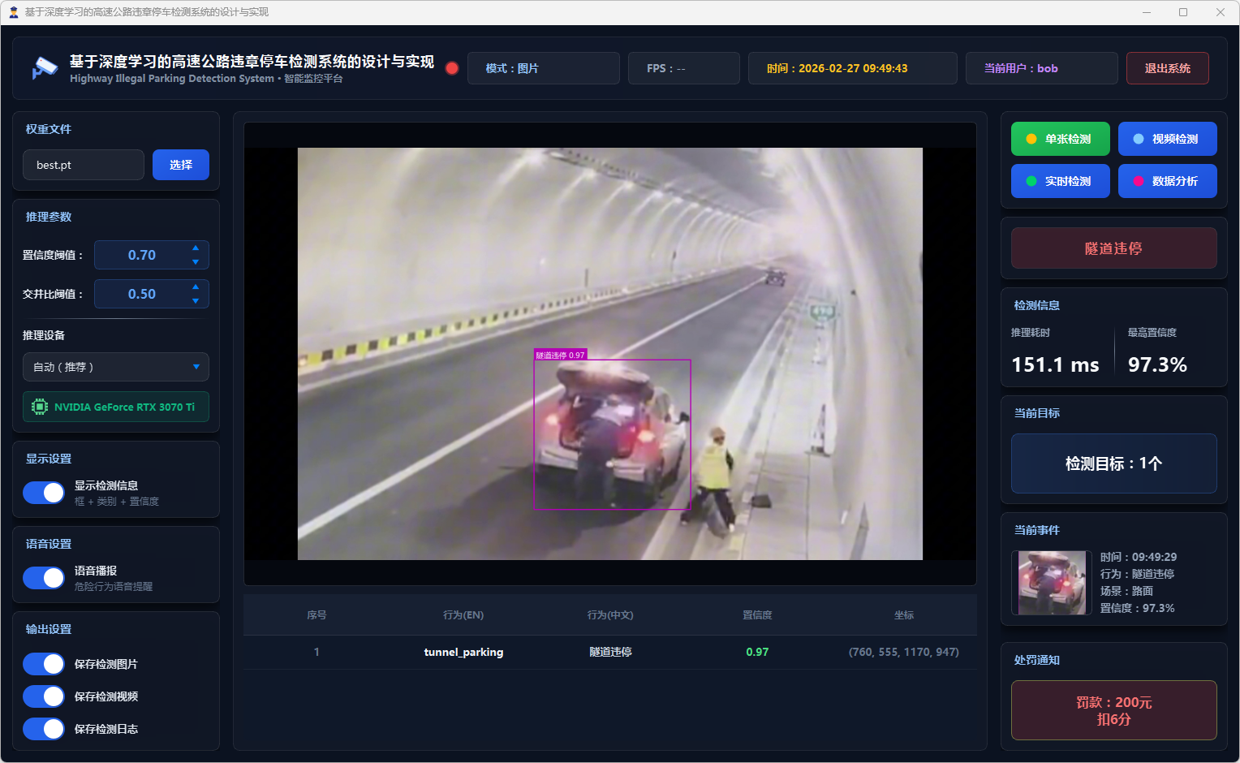
Task: Open the current event thumbnail image
Action: tap(1052, 583)
